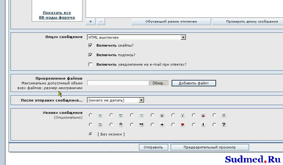The width and height of the screenshot is (283, 165).
Task: Open the 'Показать все BB-коды форума' link
Action: (57, 15)
